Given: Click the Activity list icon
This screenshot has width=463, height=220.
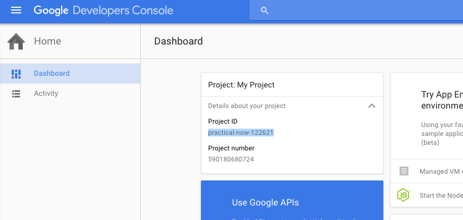Looking at the screenshot, I should (16, 94).
